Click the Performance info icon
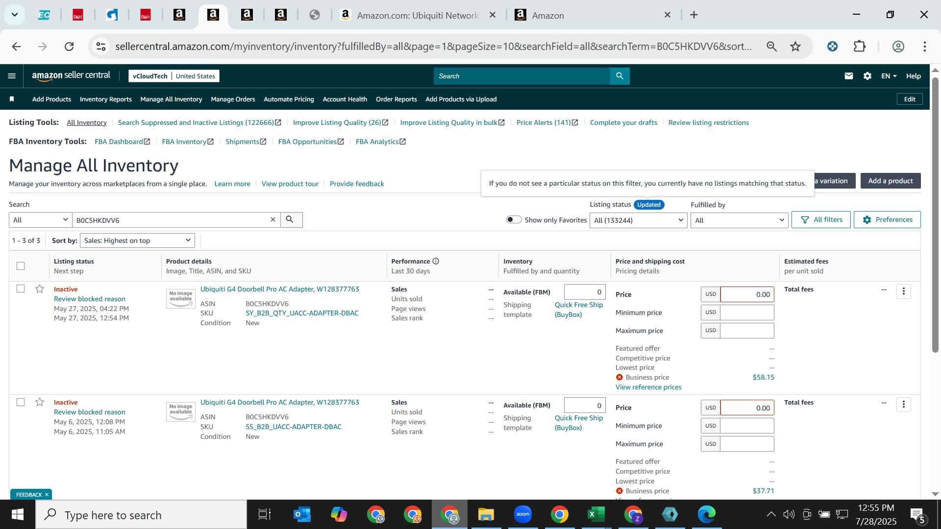This screenshot has height=529, width=941. point(436,261)
